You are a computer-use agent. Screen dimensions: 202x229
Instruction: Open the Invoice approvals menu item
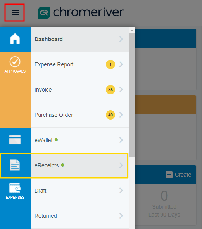(x=79, y=90)
